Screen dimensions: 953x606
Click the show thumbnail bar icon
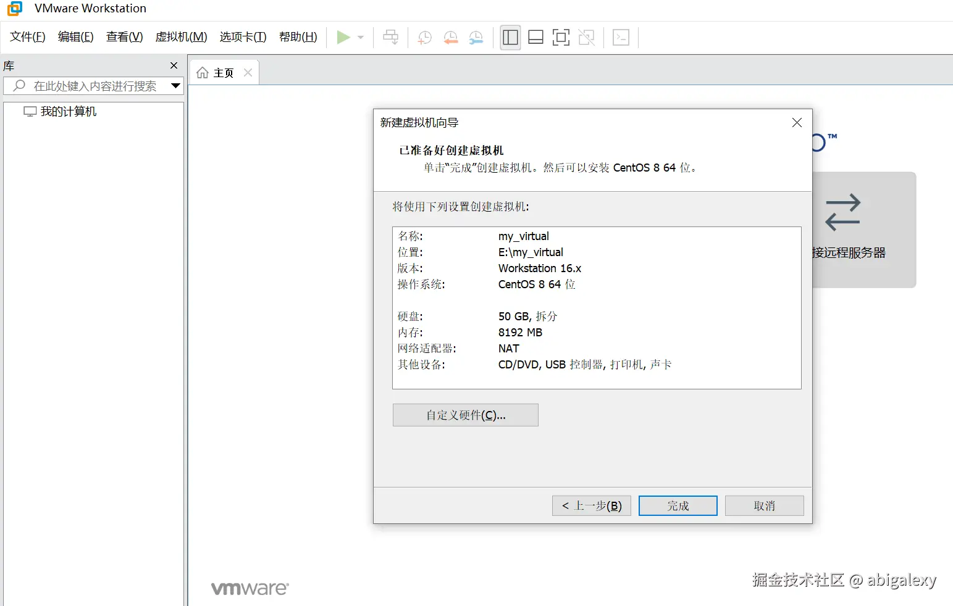pyautogui.click(x=535, y=37)
